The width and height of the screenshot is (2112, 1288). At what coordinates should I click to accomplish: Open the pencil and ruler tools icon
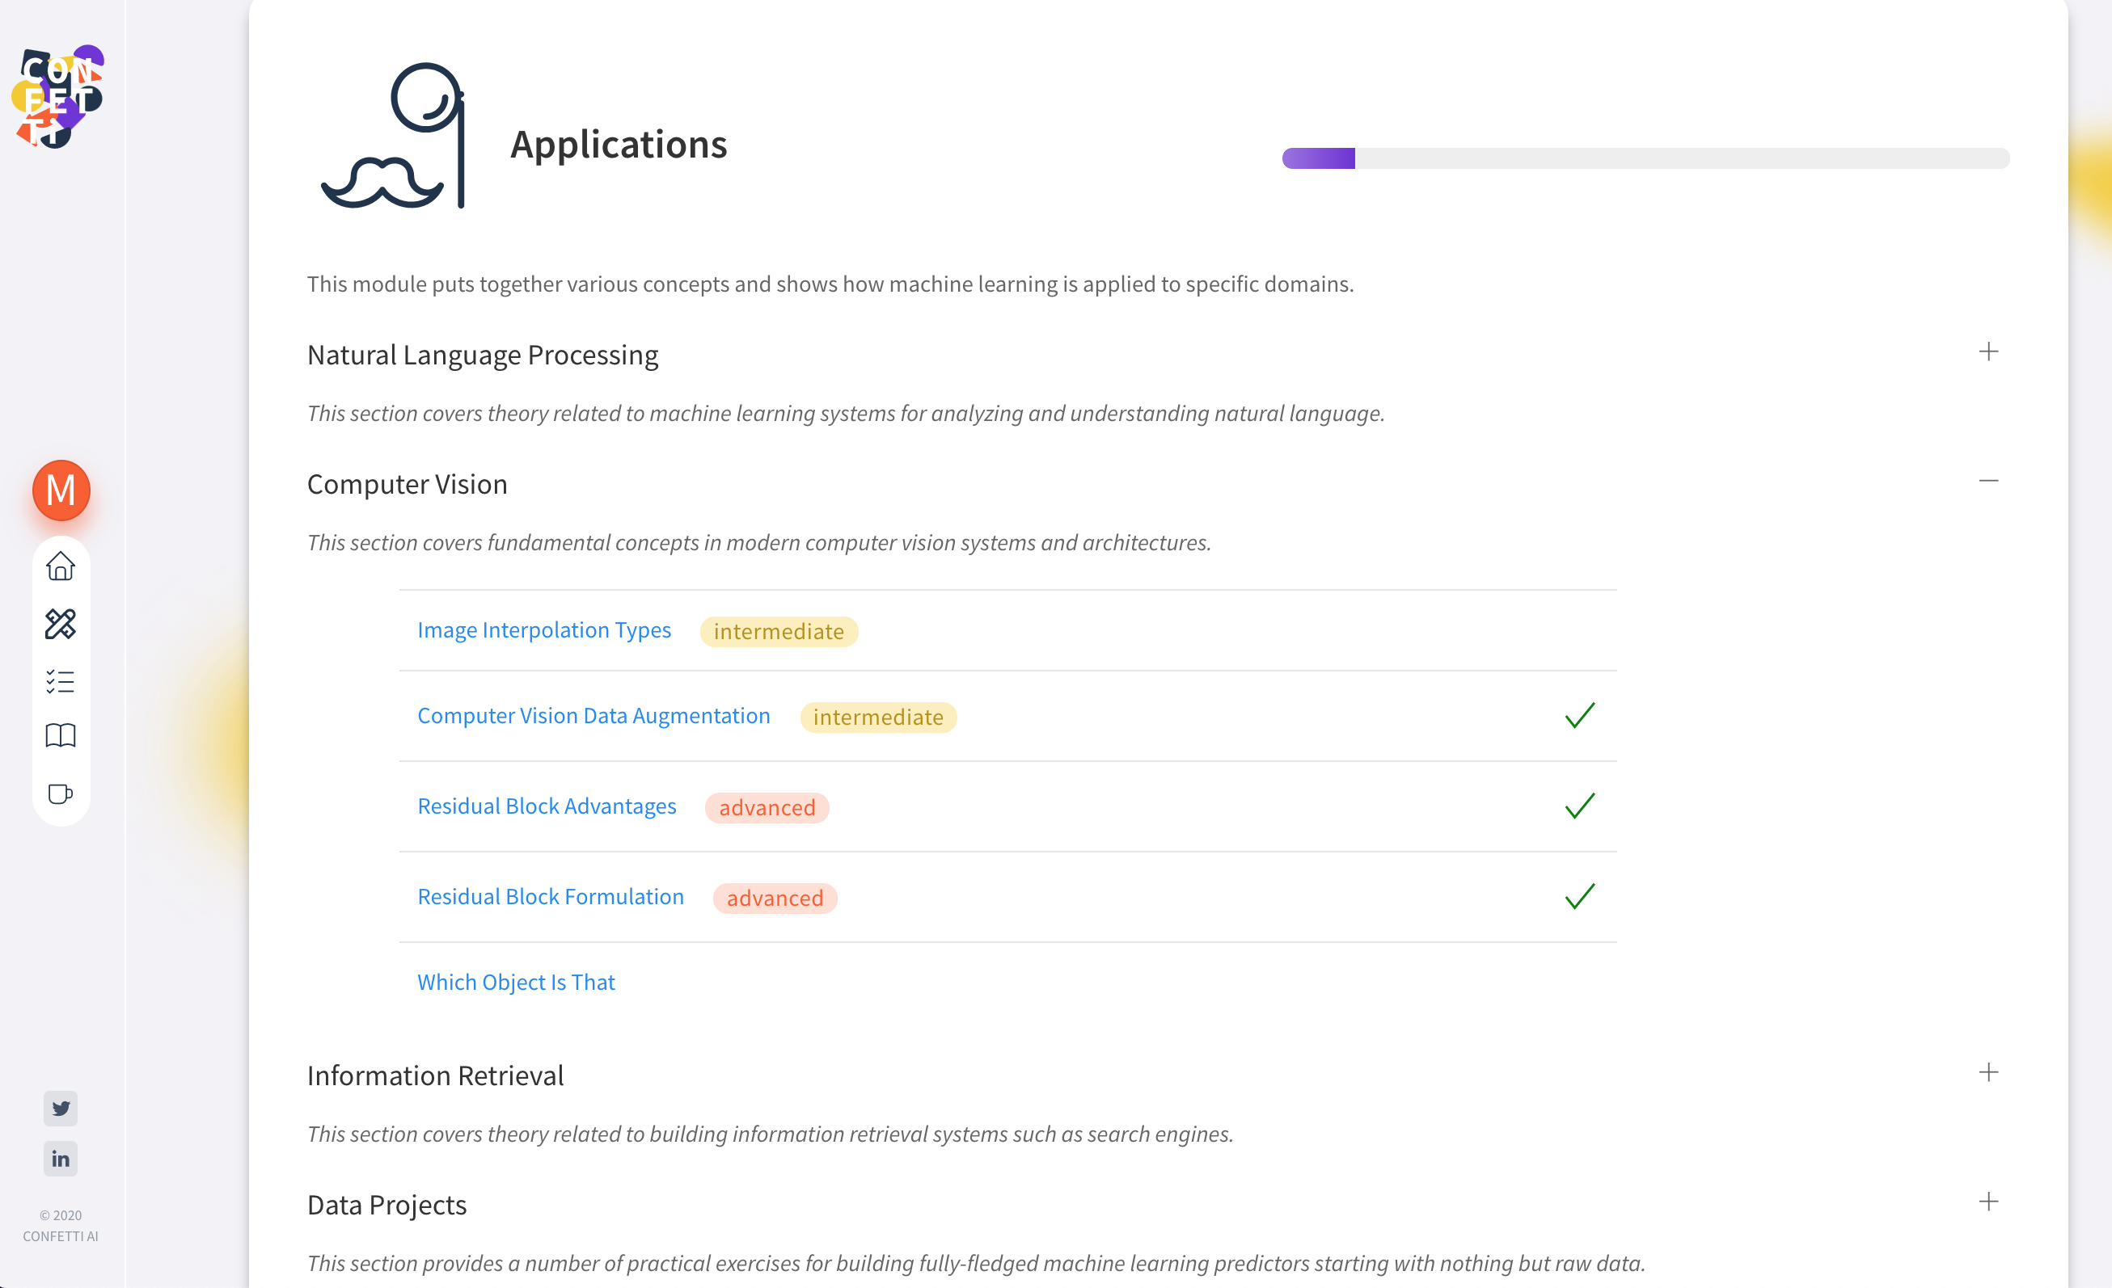click(60, 624)
